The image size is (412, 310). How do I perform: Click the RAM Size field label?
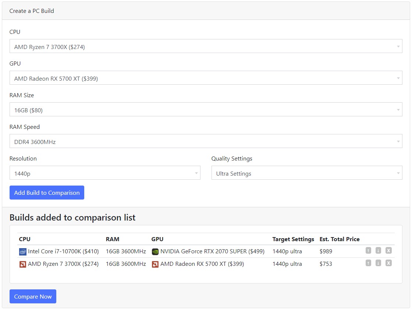[x=22, y=95]
